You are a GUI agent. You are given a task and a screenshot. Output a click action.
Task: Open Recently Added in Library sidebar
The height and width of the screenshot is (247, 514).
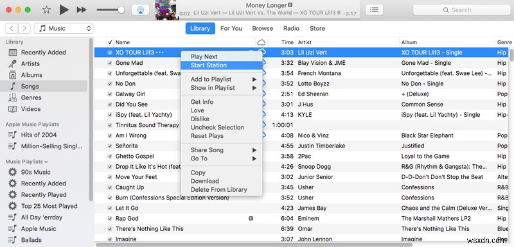coord(43,53)
